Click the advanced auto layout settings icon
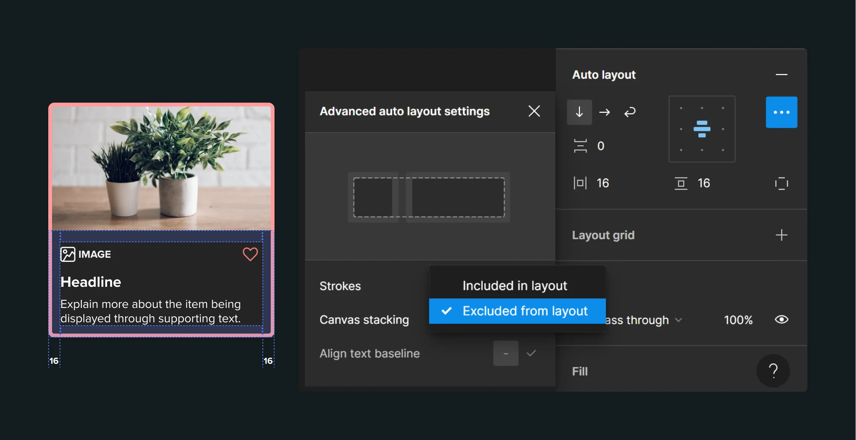 click(780, 112)
